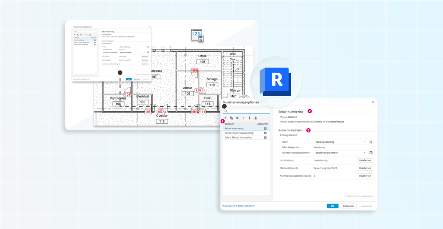443x229 pixels.
Task: Disable the Fabric Sheets Numbering checkbox
Action: [265, 138]
